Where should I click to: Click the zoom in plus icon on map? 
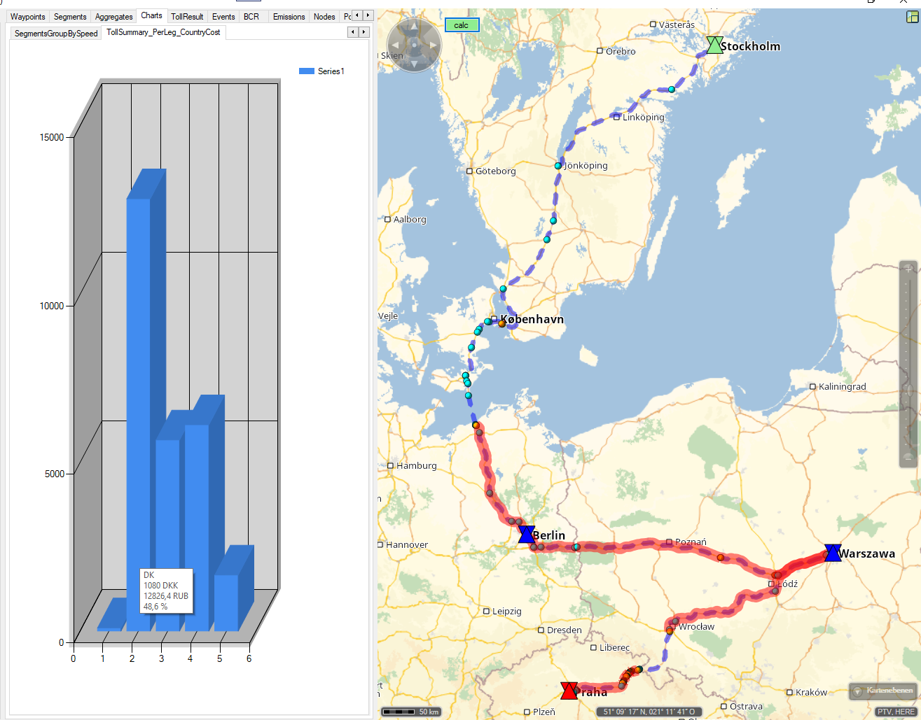click(x=908, y=269)
